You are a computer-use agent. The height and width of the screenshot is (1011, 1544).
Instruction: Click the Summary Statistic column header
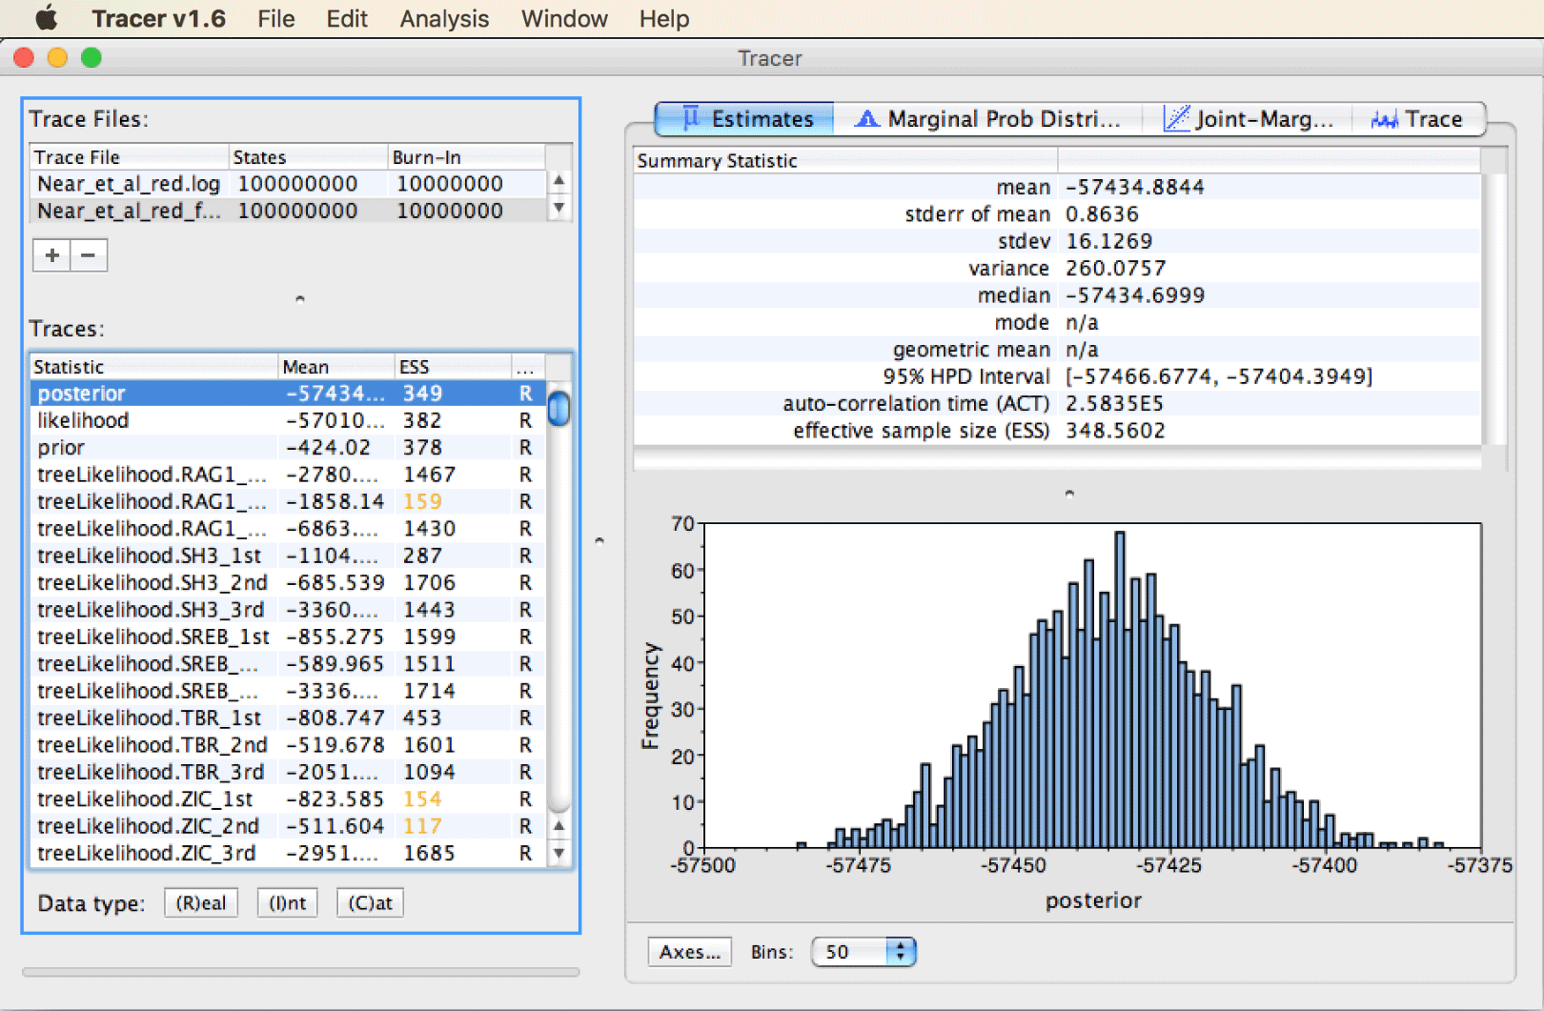click(x=845, y=161)
